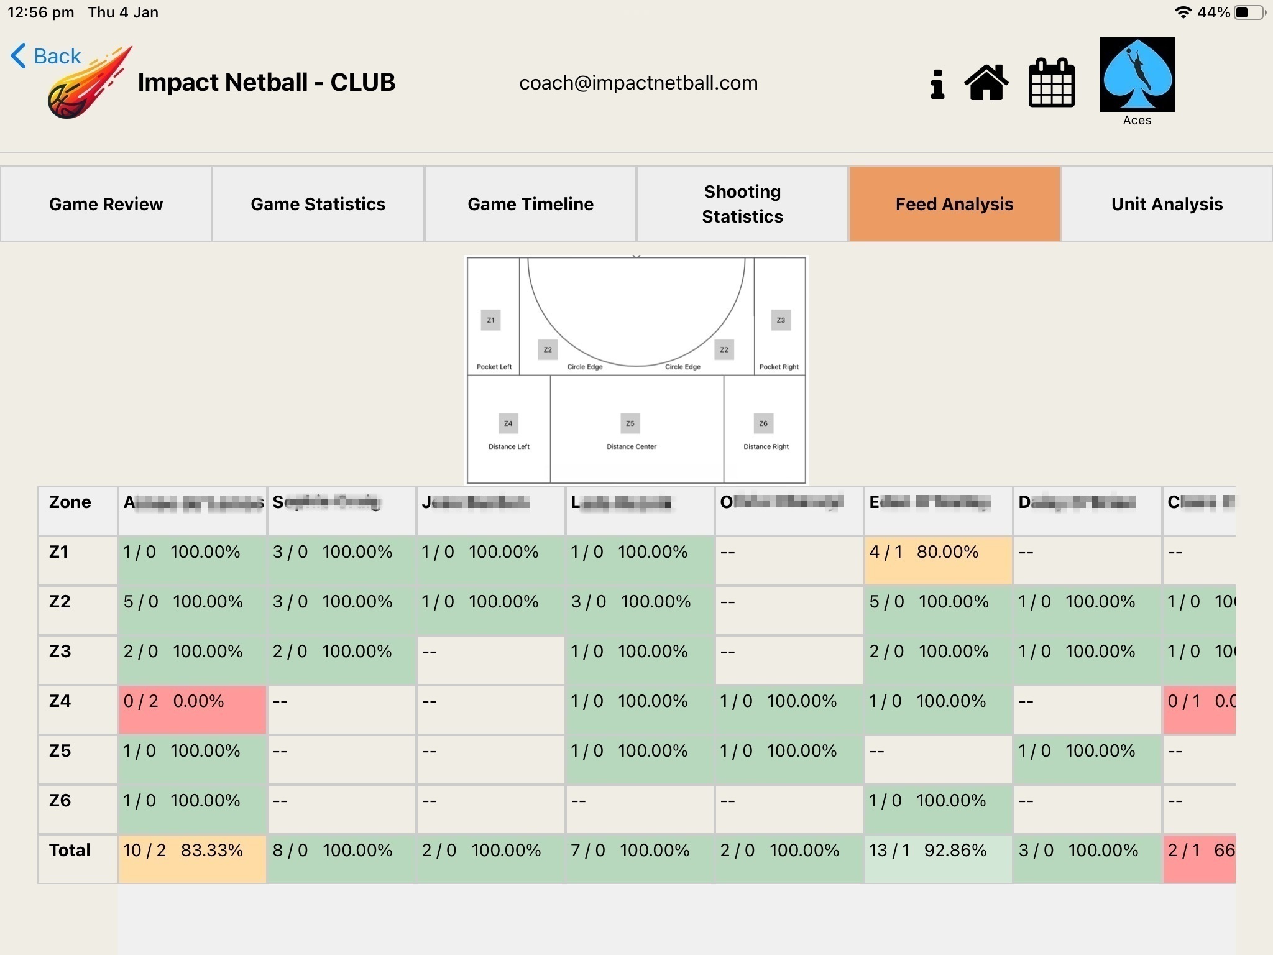Open the Game Statistics tab
The image size is (1273, 955).
click(318, 204)
